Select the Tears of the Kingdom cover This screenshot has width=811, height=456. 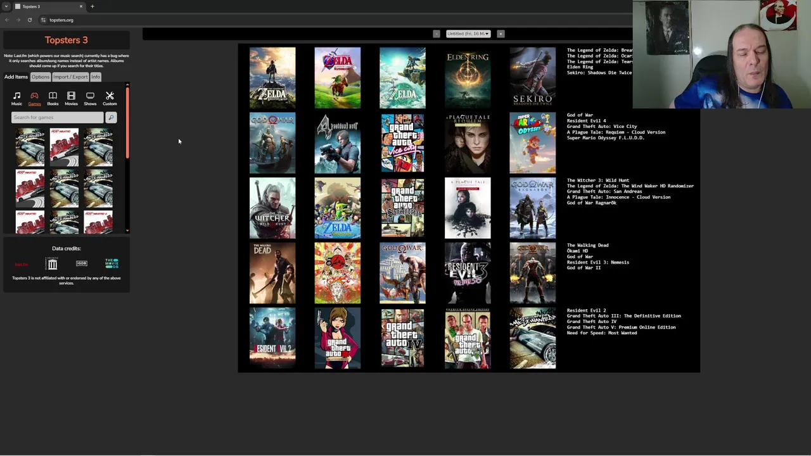point(402,78)
